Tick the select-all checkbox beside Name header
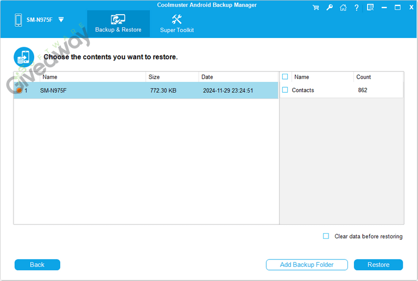 tap(285, 76)
